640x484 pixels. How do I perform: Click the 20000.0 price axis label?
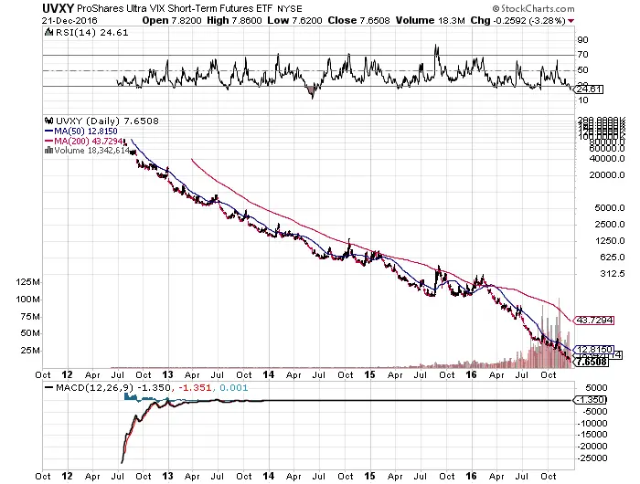(607, 175)
